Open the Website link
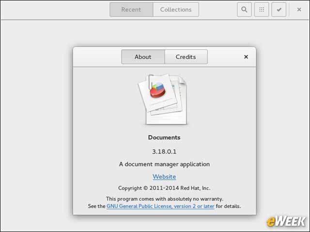The height and width of the screenshot is (232, 310). (x=164, y=176)
